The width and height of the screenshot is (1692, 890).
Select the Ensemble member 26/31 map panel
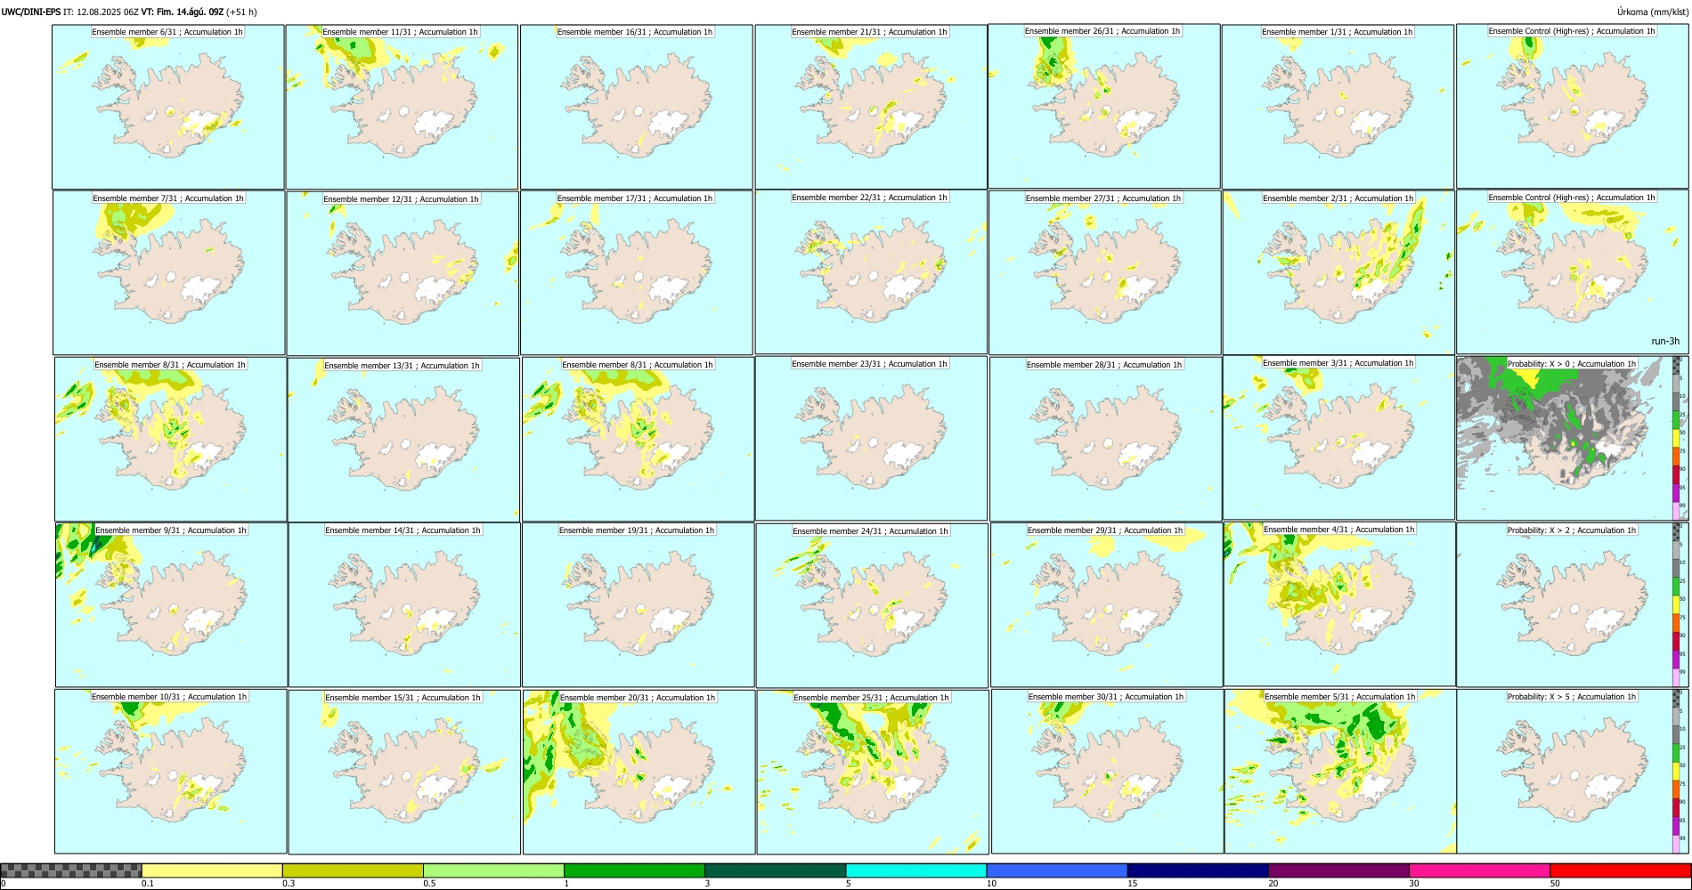tap(1104, 106)
